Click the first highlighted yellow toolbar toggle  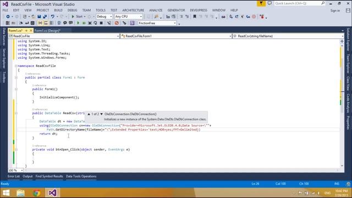pos(40,23)
